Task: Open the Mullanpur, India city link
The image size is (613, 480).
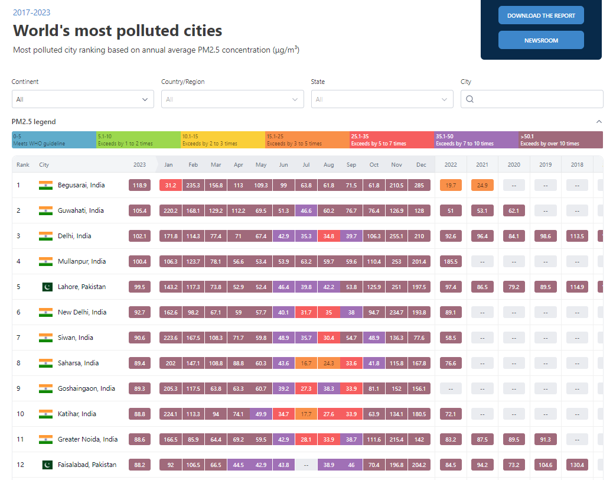Action: 81,261
